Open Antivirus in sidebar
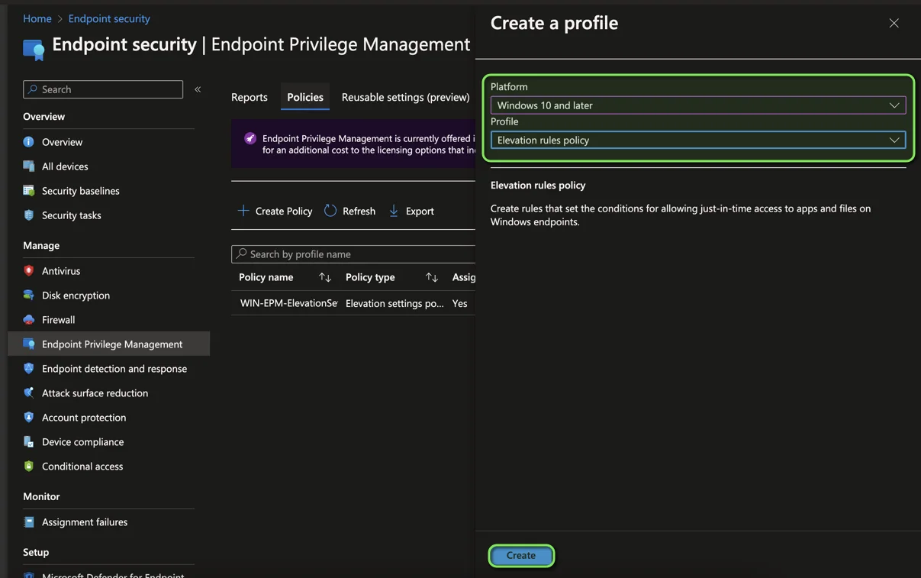 (x=61, y=271)
